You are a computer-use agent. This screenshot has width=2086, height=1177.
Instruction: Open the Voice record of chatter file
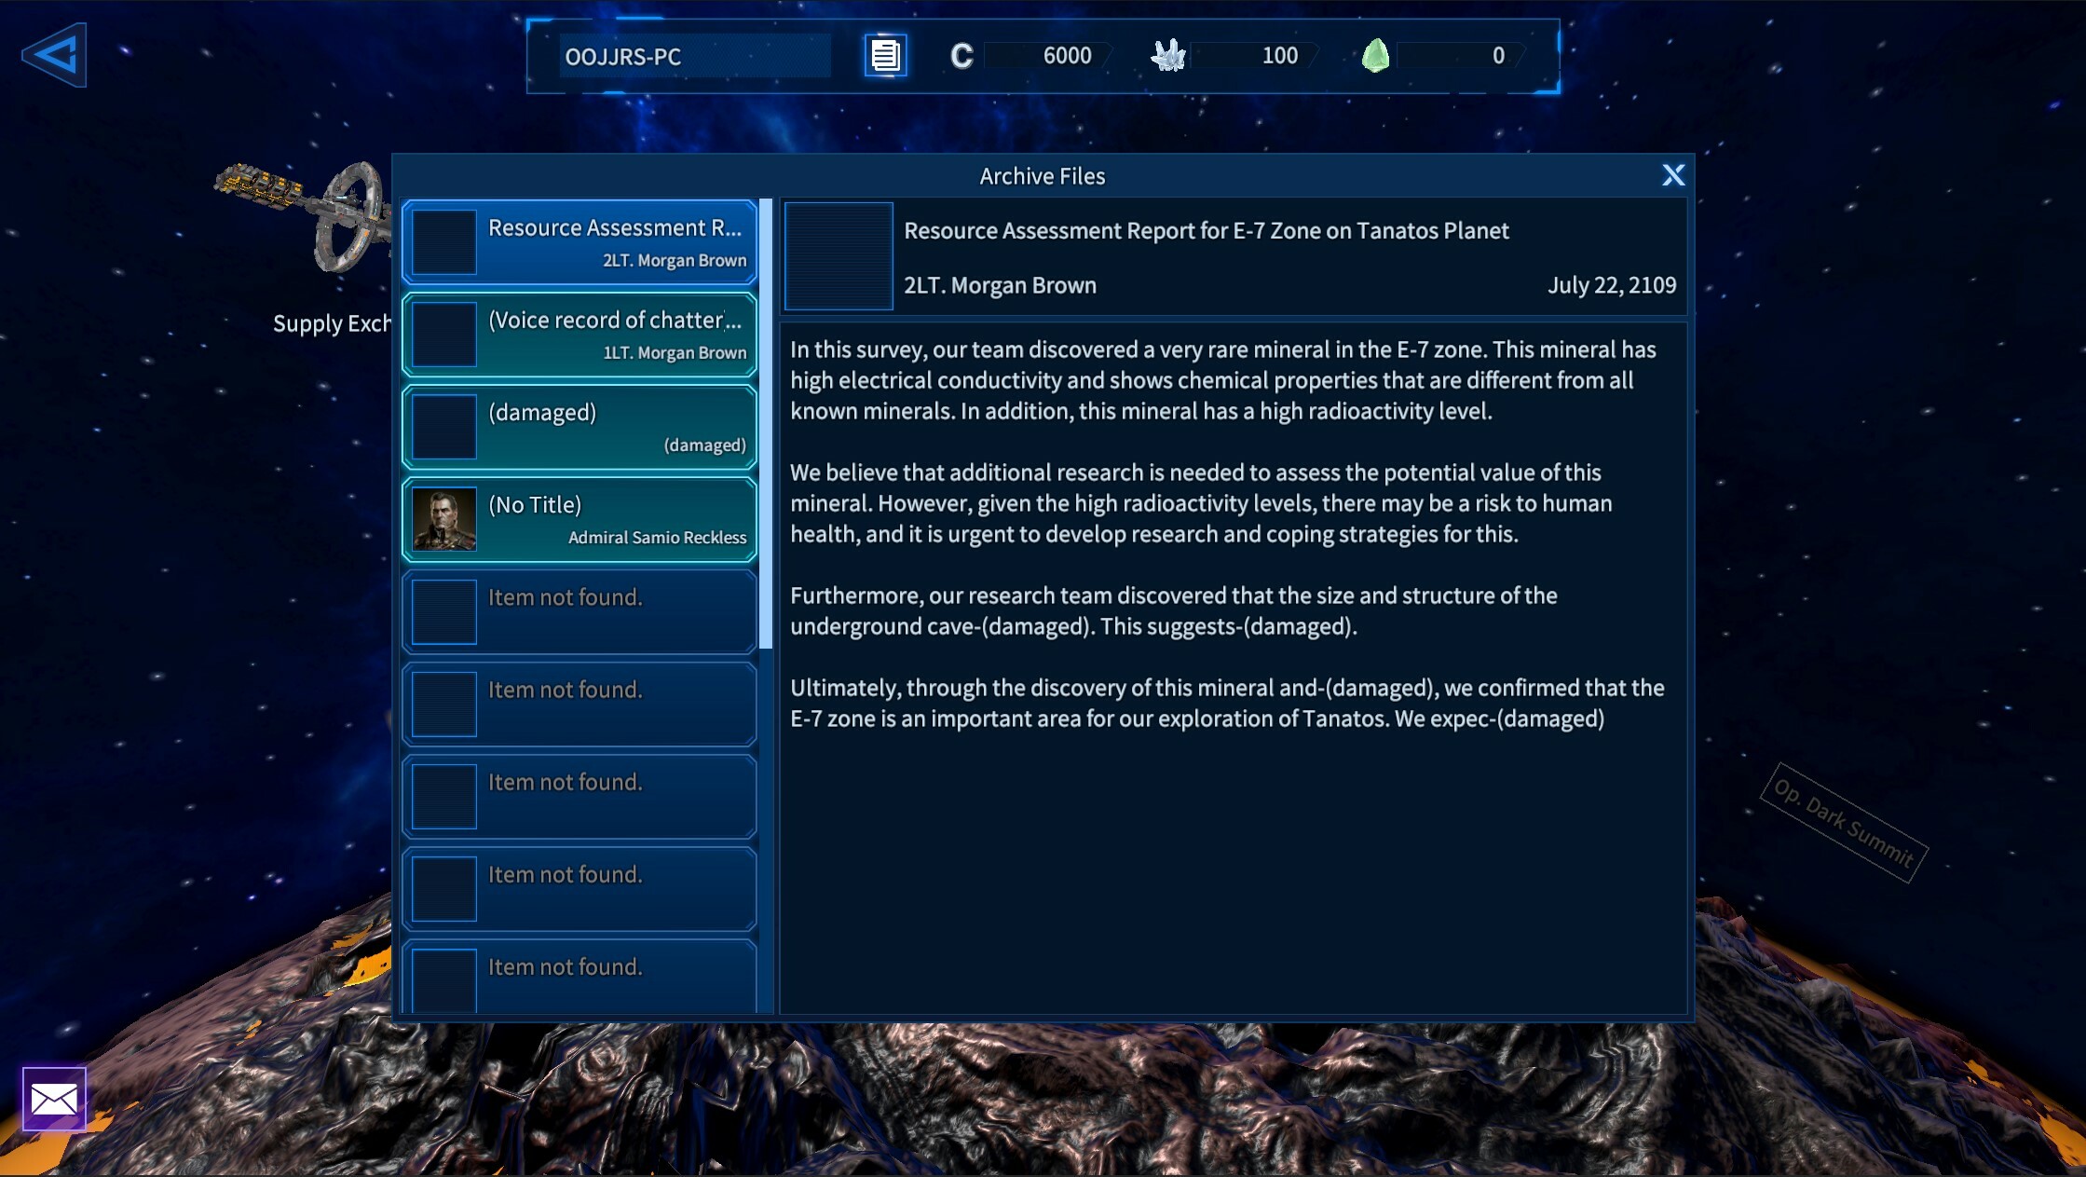[x=579, y=335]
